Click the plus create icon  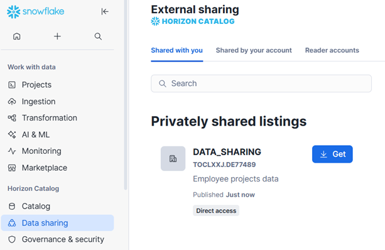point(57,36)
